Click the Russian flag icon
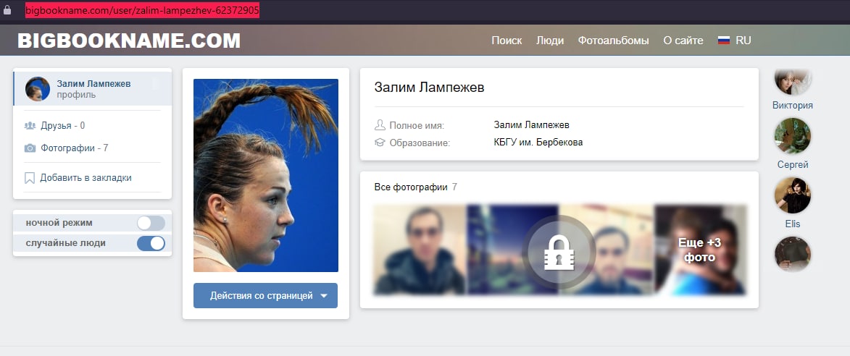850x356 pixels. tap(724, 41)
